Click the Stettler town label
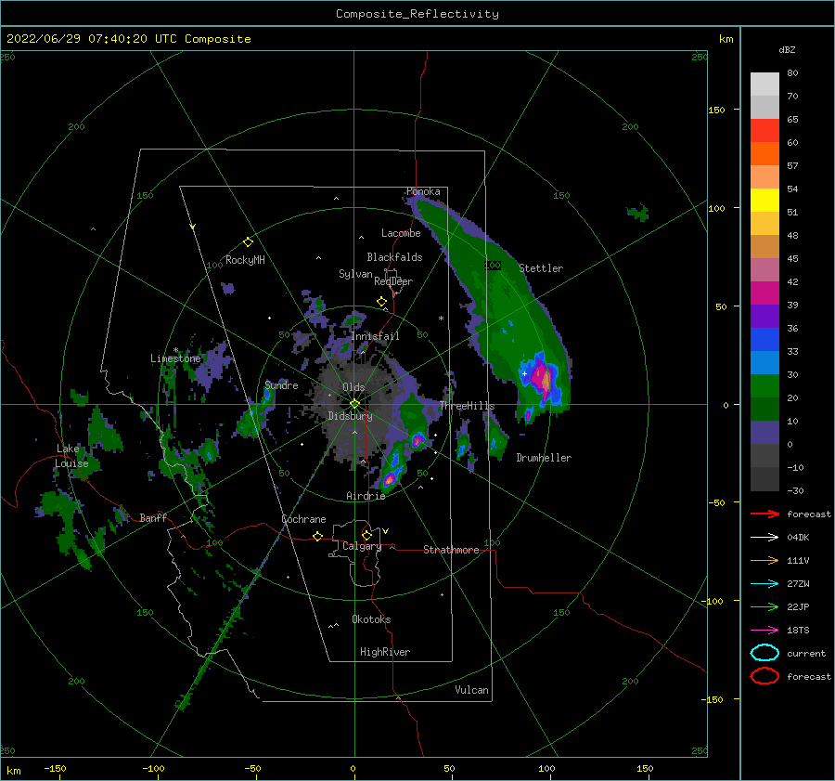 pos(541,268)
